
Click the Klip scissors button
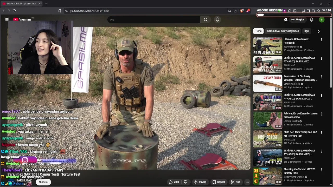tap(235, 182)
